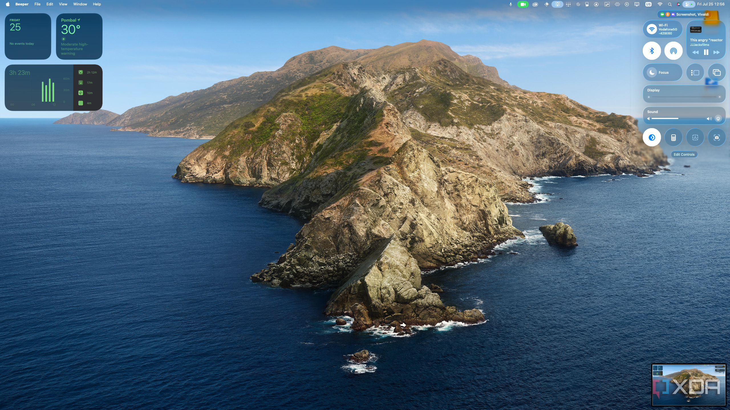Pause the playing media
730x410 pixels.
[x=706, y=52]
